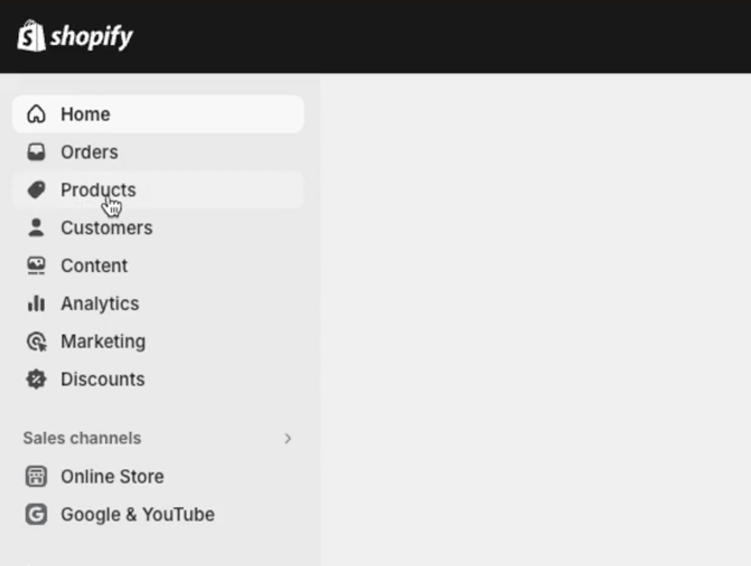Open the Discounts percent badge icon
Viewport: 751px width, 566px height.
[x=36, y=379]
